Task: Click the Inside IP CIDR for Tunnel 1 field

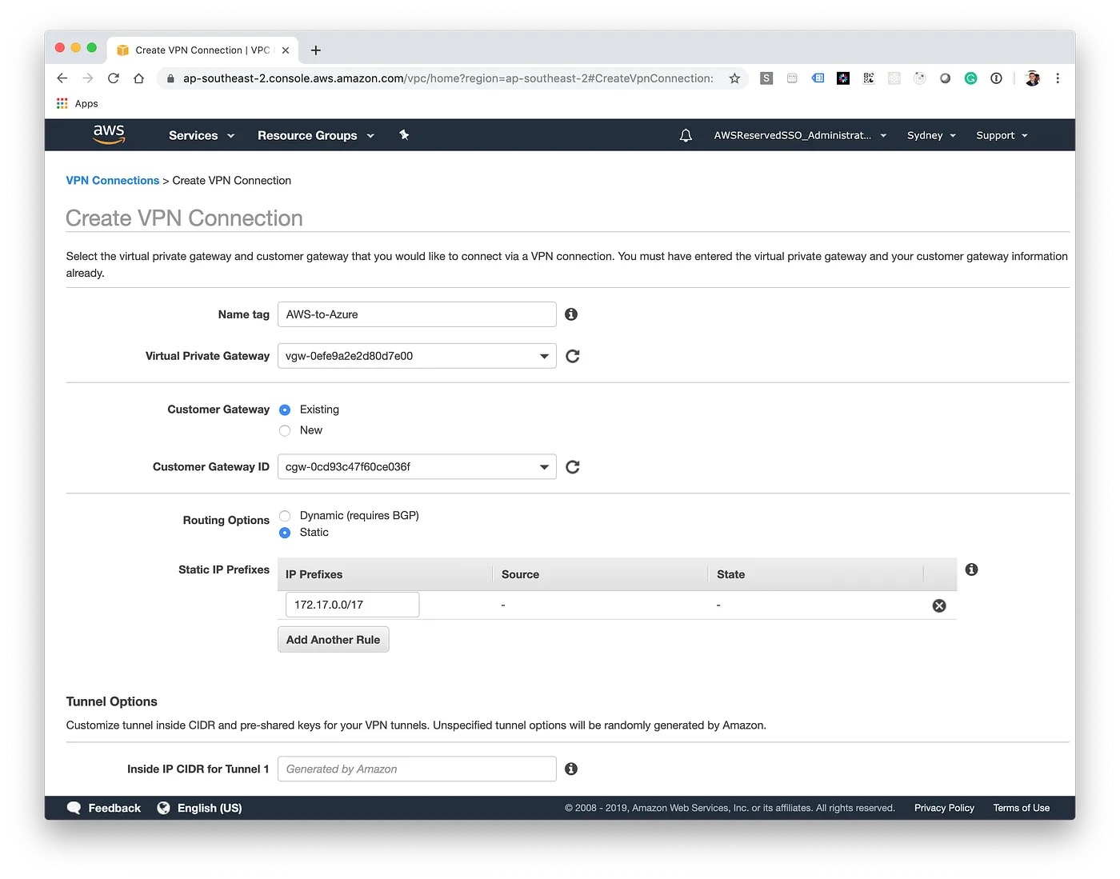Action: [417, 769]
